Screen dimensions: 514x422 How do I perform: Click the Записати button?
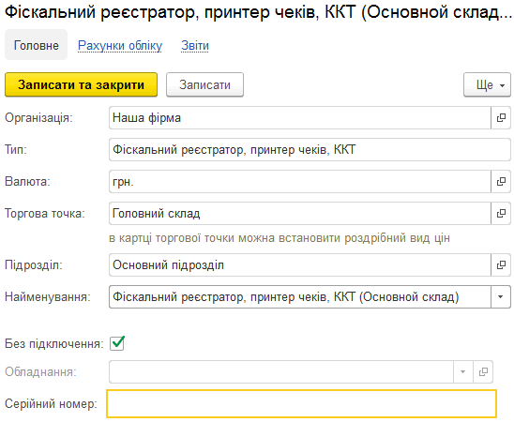tap(204, 84)
